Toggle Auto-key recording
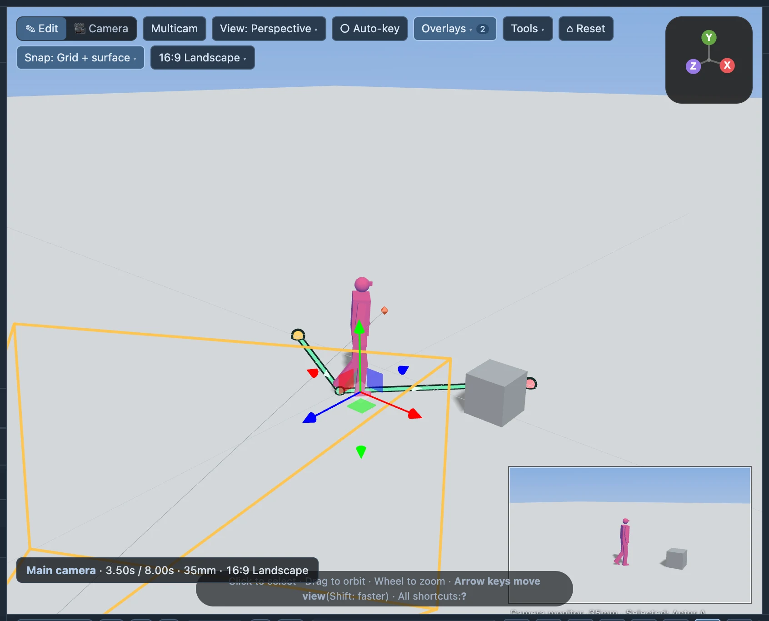 [x=370, y=29]
